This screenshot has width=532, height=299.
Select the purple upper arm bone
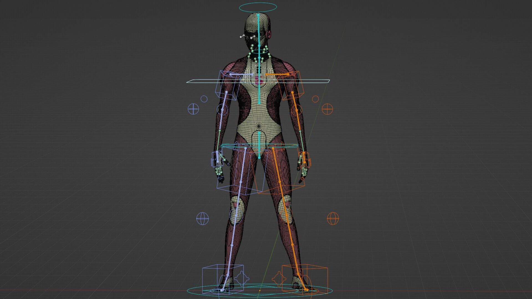tap(224, 101)
